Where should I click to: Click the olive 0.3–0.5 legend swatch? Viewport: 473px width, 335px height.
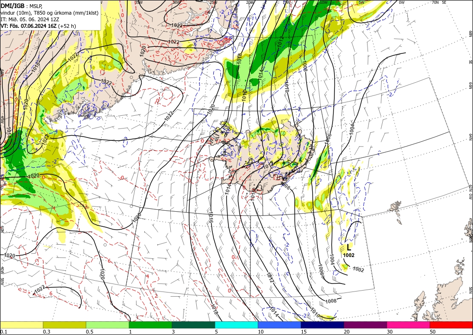tap(64, 325)
